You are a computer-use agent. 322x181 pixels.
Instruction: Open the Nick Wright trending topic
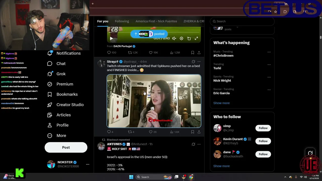222,80
